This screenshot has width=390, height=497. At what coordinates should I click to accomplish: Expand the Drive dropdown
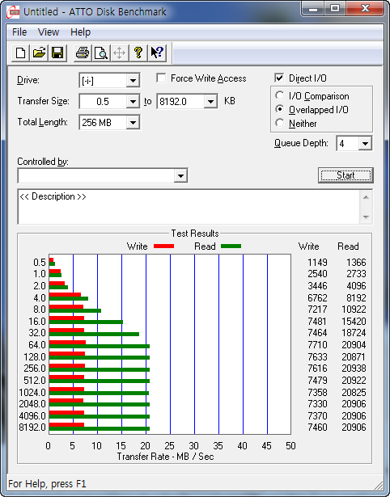133,81
